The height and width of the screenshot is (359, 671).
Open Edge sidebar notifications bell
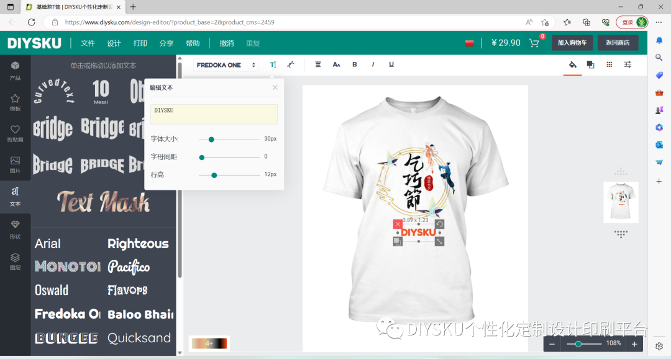point(659,40)
